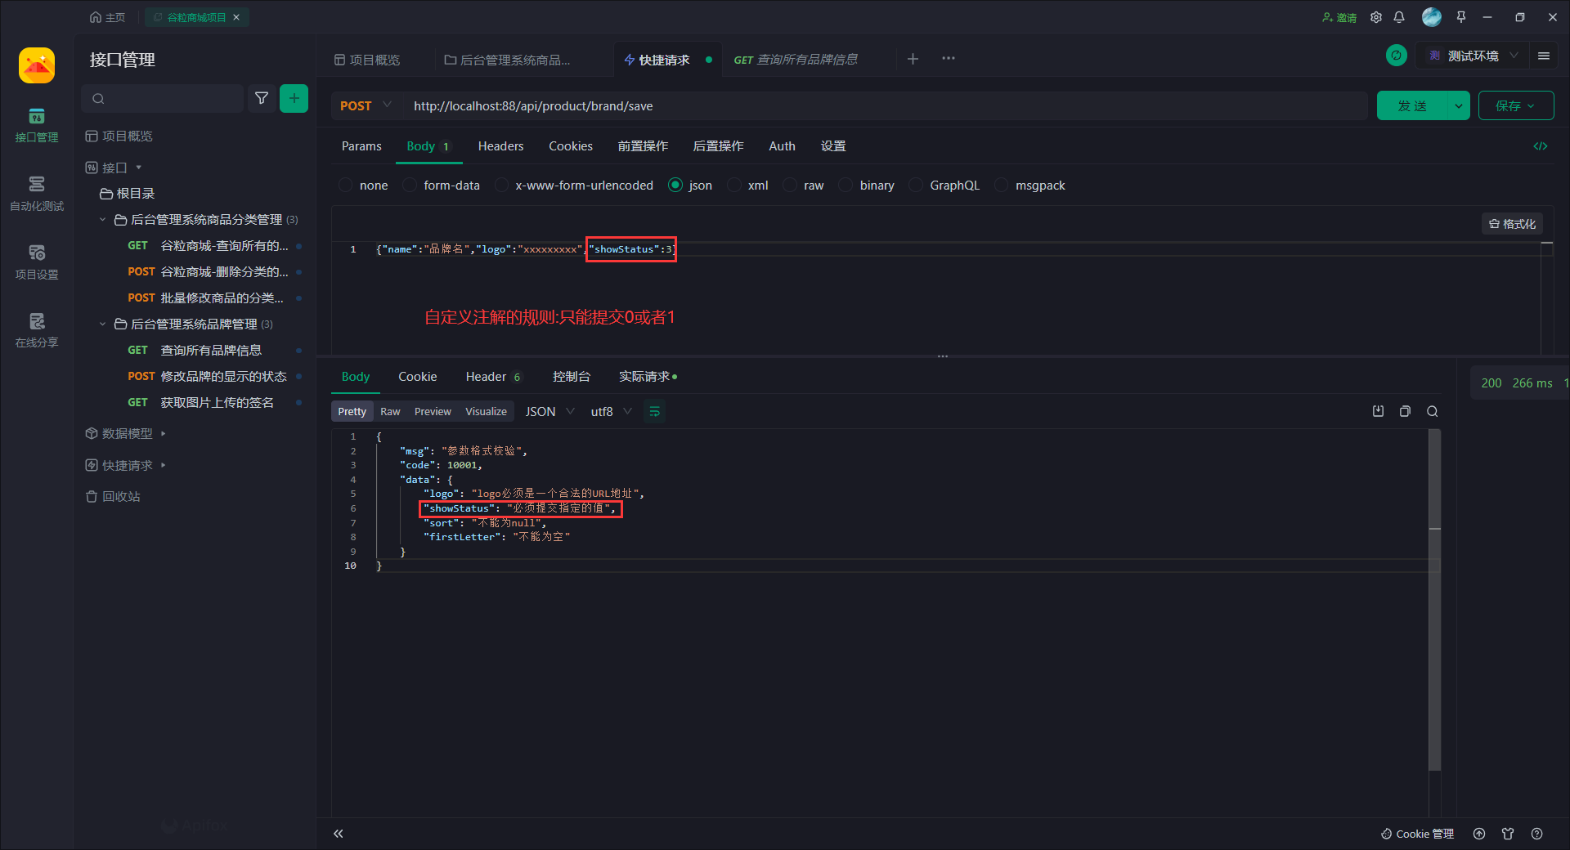1570x850 pixels.
Task: Switch to the Headers request tab
Action: click(x=500, y=146)
